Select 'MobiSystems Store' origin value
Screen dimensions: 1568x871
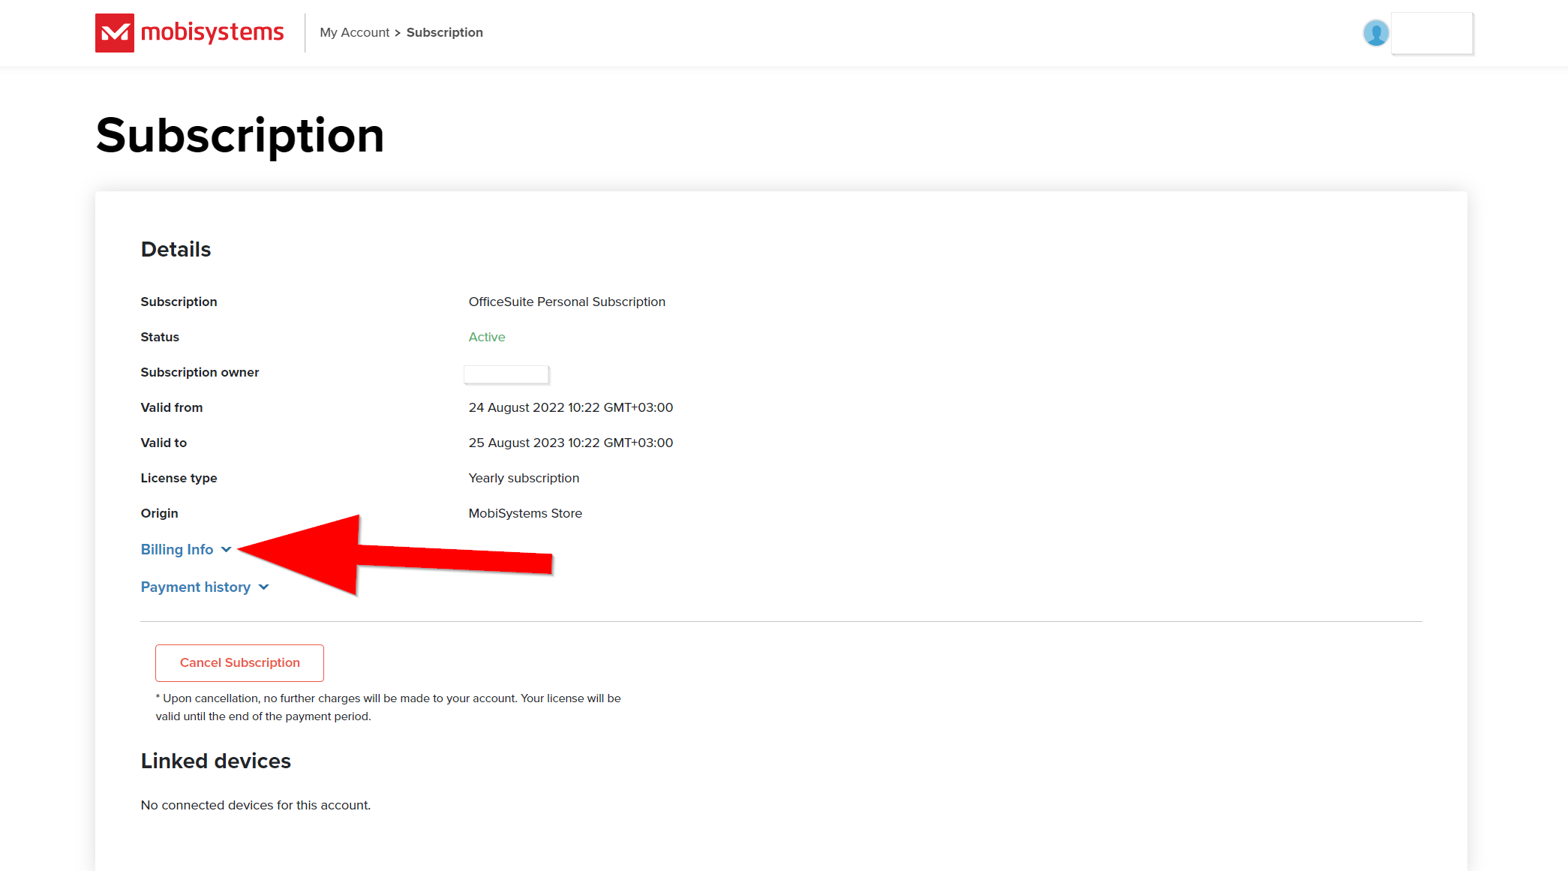coord(525,513)
